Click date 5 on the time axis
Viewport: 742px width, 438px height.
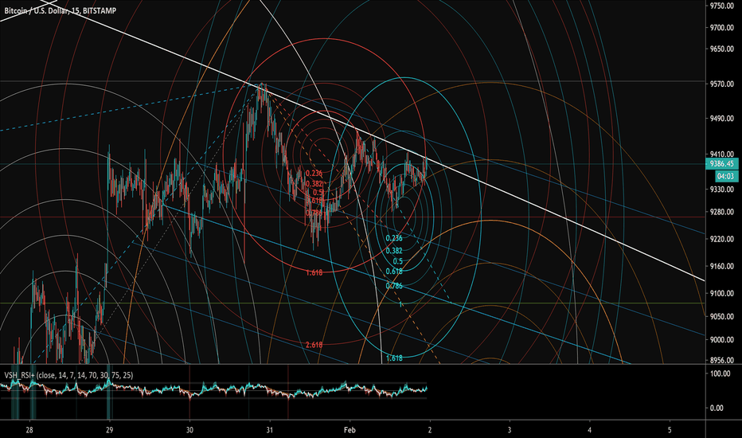coord(670,430)
